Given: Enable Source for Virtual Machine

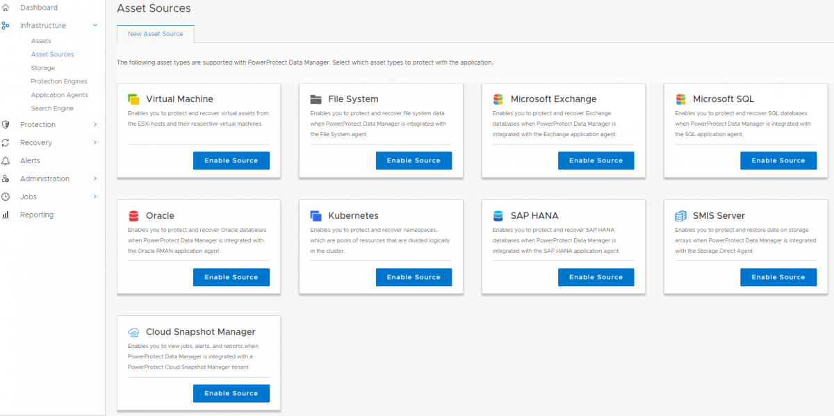Looking at the screenshot, I should click(231, 160).
